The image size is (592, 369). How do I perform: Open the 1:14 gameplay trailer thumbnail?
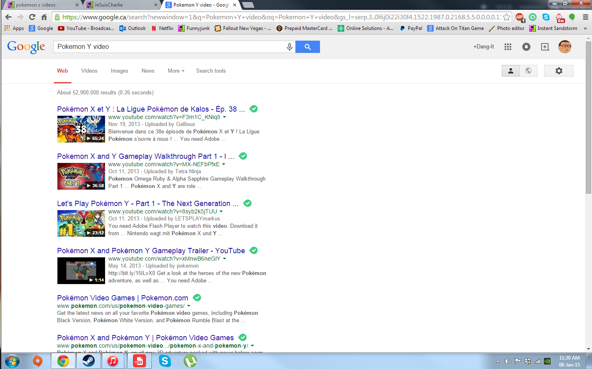coord(81,271)
